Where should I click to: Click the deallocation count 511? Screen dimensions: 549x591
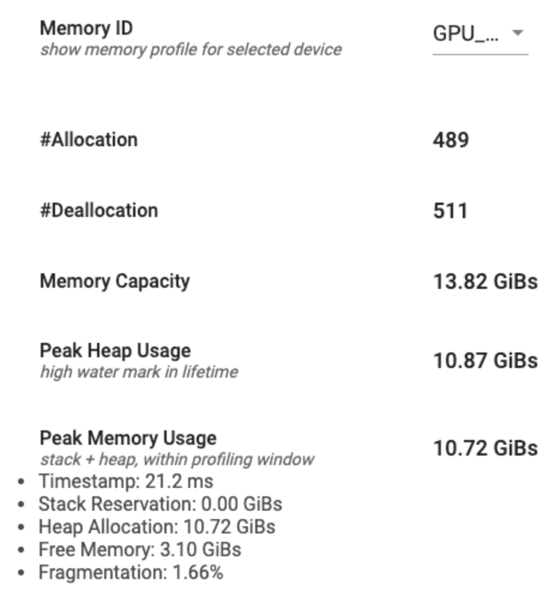pos(450,211)
